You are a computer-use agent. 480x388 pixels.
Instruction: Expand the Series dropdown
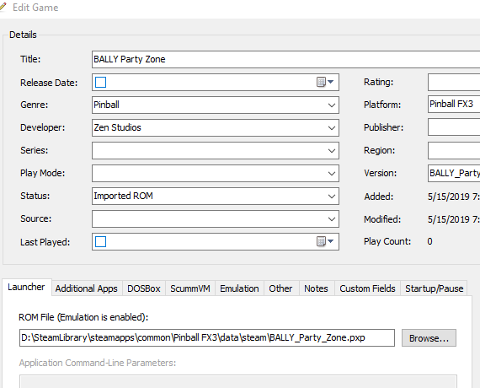(x=331, y=151)
